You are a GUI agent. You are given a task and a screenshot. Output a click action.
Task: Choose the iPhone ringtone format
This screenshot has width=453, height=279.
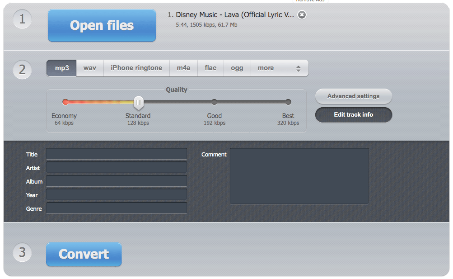(x=136, y=68)
